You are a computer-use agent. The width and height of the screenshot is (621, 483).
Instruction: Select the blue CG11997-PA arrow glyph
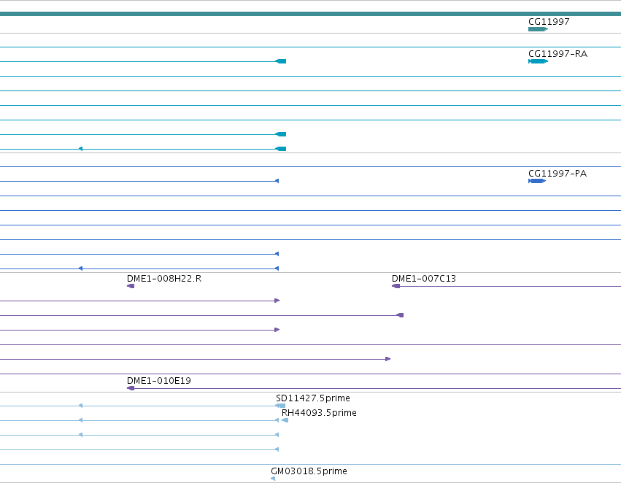point(537,181)
